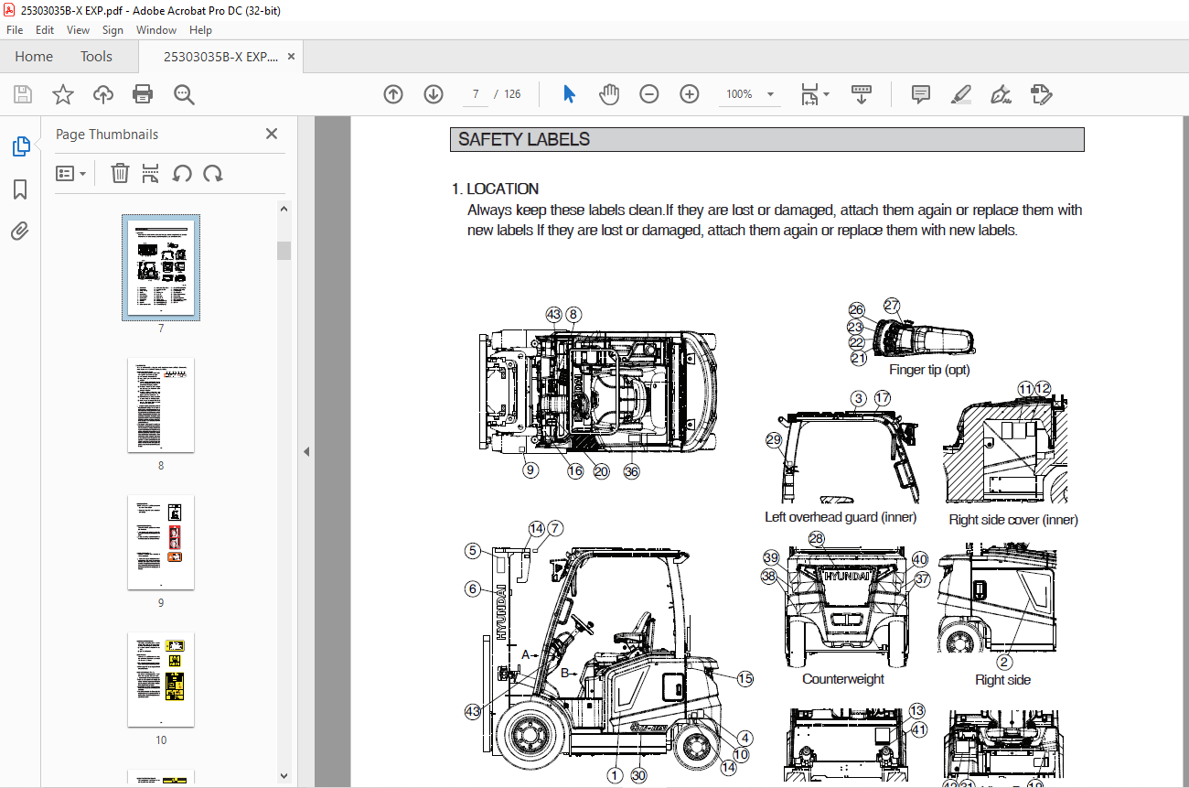Go to previous page arrow
The height and width of the screenshot is (788, 1189).
click(x=393, y=94)
